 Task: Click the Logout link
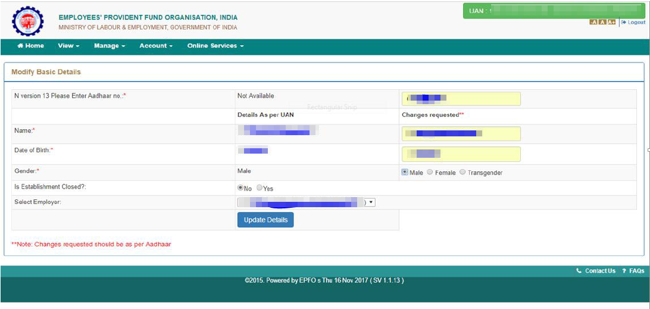(x=633, y=23)
